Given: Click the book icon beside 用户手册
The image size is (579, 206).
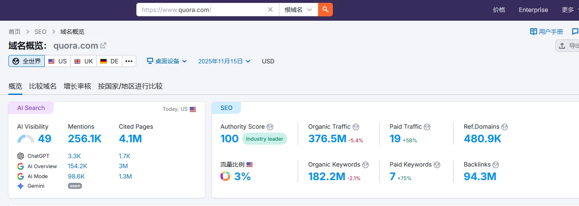Looking at the screenshot, I should [x=533, y=31].
